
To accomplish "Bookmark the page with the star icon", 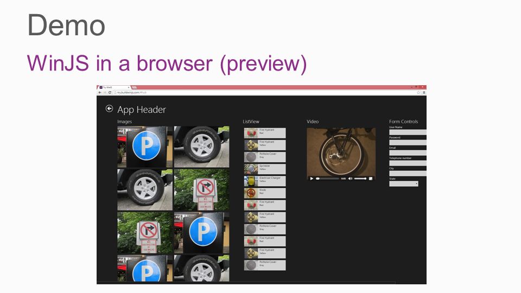I will [x=418, y=93].
